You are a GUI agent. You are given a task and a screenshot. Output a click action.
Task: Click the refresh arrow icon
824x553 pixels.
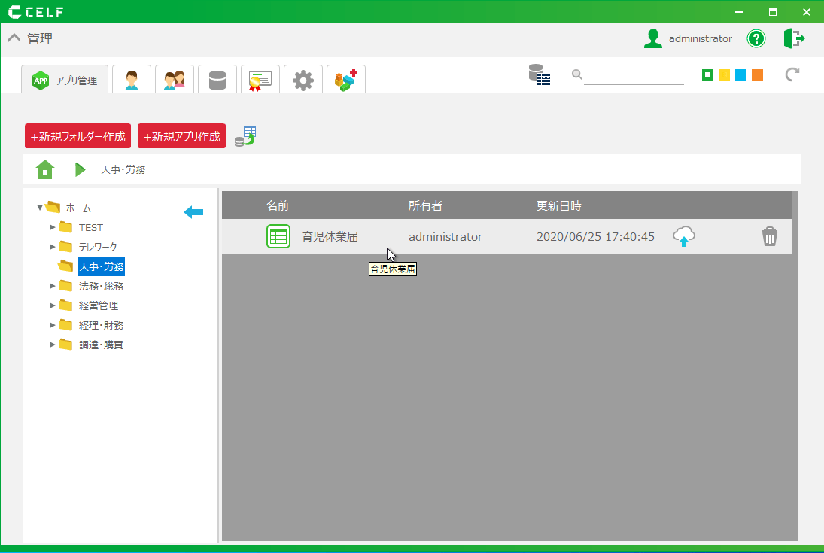coord(792,74)
